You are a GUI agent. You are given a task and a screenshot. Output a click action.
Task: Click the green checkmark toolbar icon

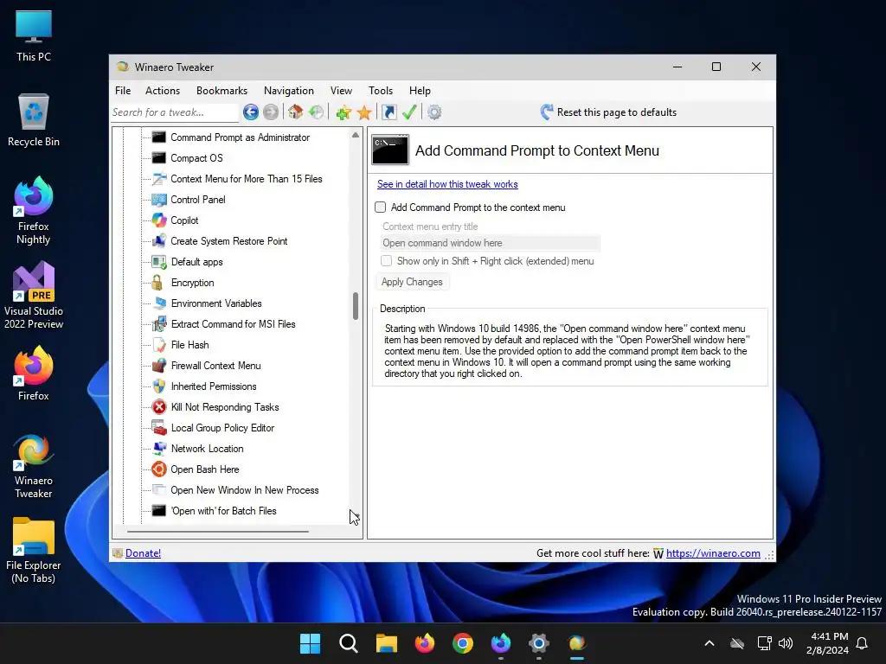[x=409, y=112]
